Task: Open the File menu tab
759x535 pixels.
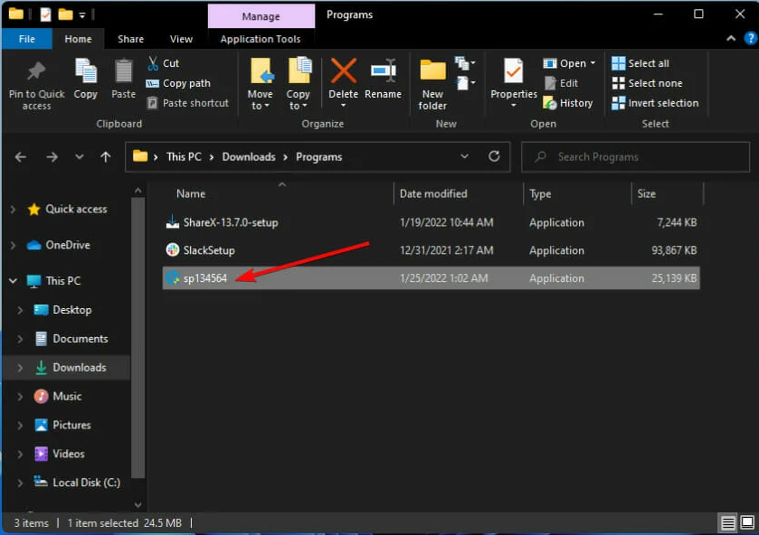Action: 26,39
